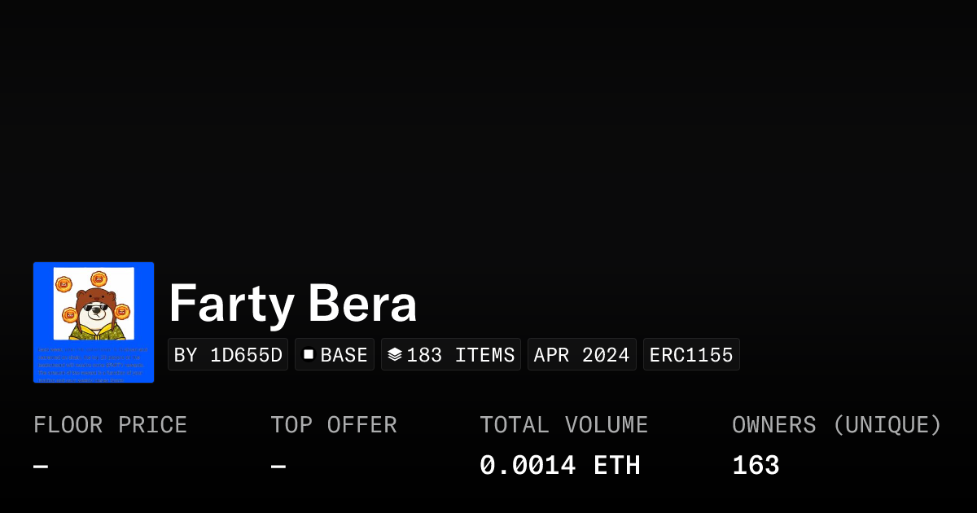
Task: Click the "TOTAL VOLUME" stat label
Action: [564, 425]
